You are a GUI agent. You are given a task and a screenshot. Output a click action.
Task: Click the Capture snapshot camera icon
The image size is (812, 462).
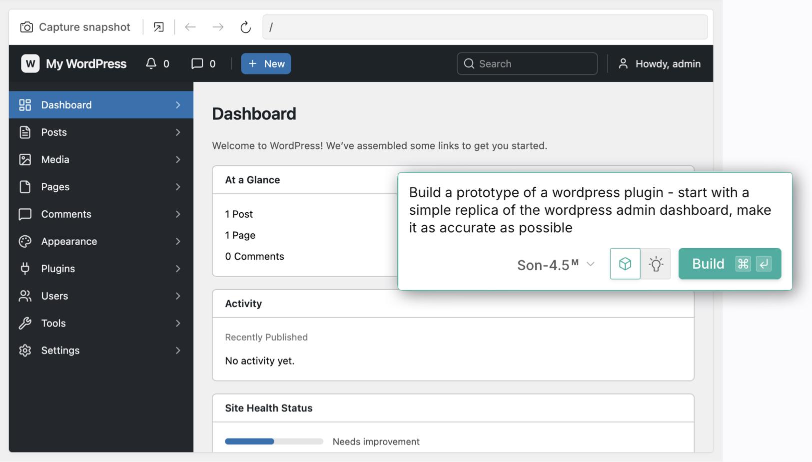coord(26,27)
